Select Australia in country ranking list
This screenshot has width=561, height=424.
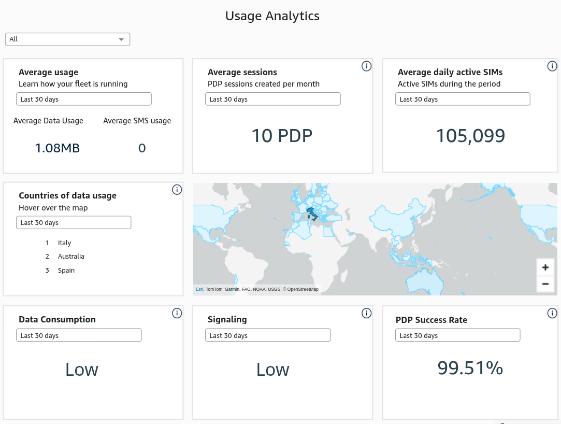point(71,257)
